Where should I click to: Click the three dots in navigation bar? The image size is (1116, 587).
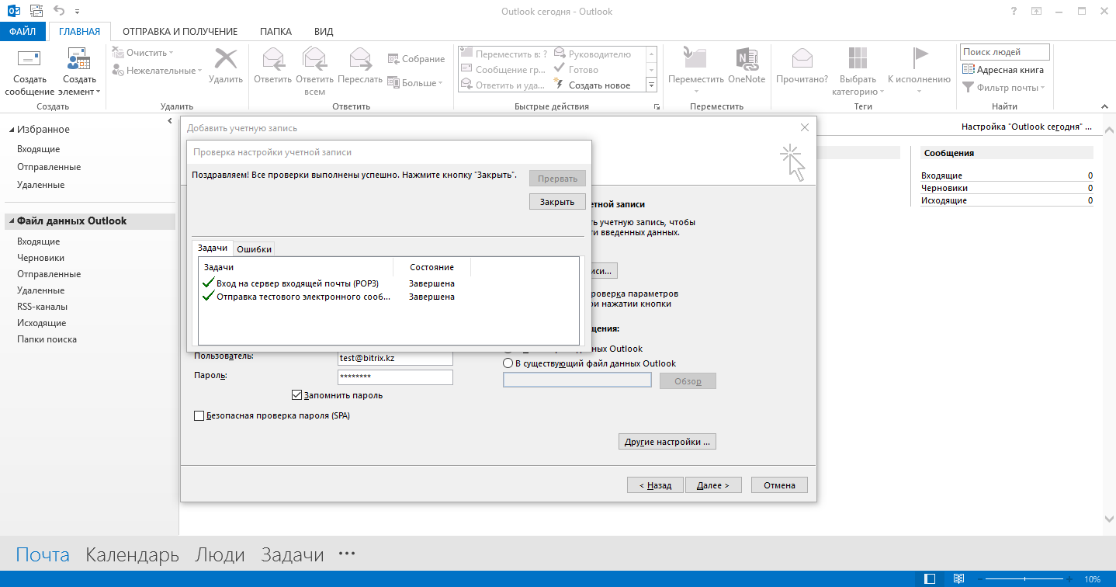click(x=347, y=554)
